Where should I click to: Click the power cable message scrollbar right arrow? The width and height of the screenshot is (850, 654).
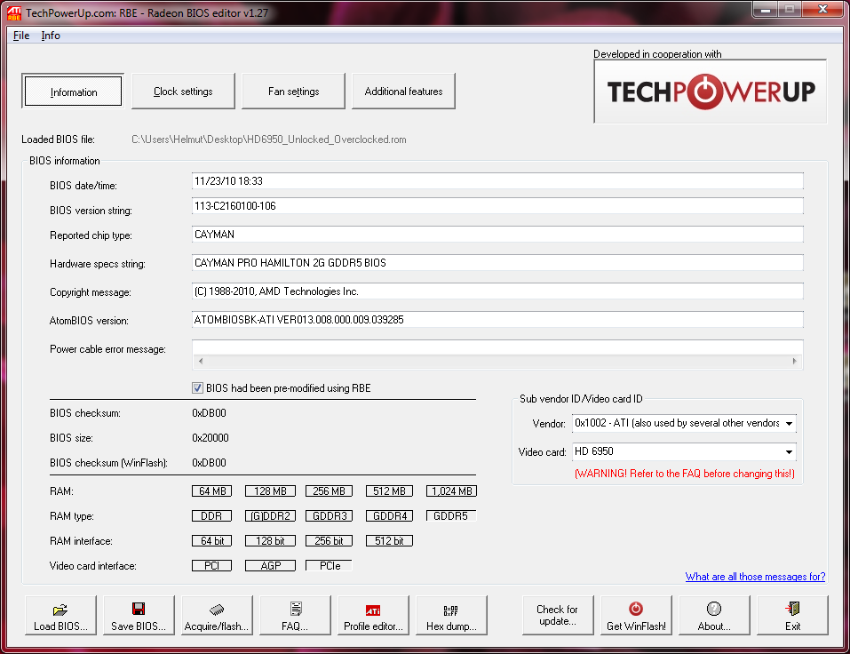(795, 361)
